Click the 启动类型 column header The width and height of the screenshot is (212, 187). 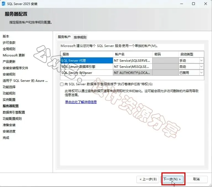point(191,54)
